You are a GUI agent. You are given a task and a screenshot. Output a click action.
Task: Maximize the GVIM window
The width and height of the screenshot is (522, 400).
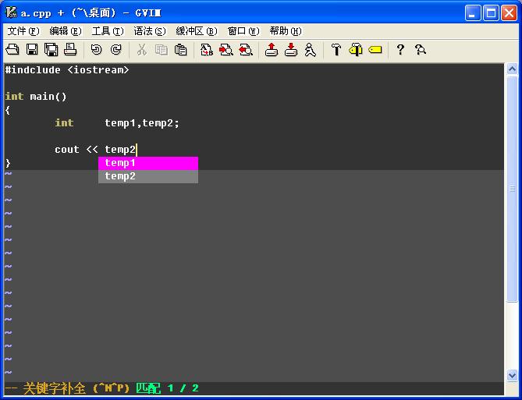(x=491, y=13)
